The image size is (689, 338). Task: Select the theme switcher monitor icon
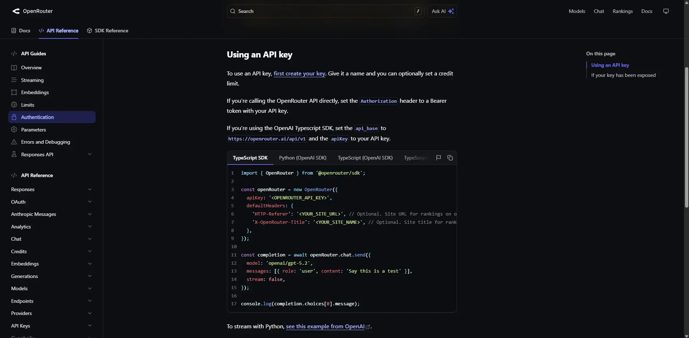point(666,11)
